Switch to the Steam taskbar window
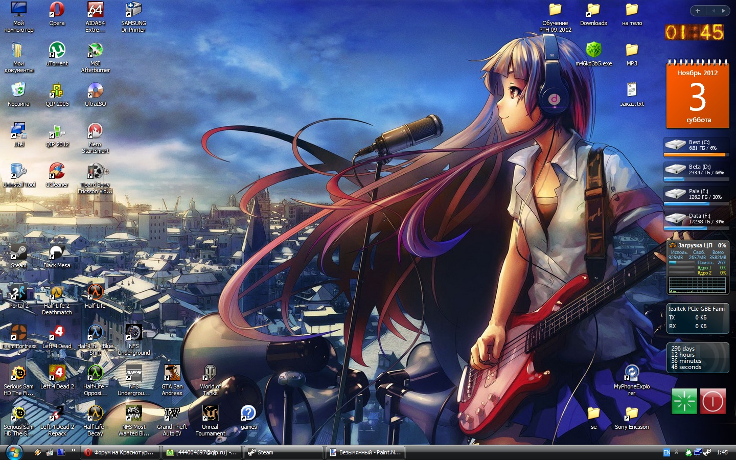 click(x=284, y=452)
